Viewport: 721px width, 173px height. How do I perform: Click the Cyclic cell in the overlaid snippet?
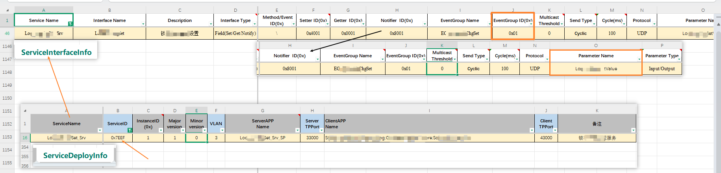coord(473,69)
